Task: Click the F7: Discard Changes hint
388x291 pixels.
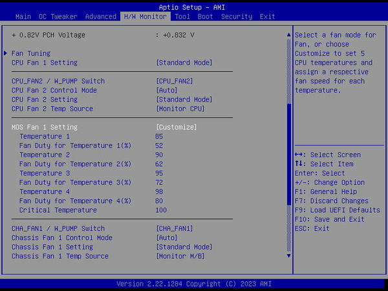Action: (332, 201)
